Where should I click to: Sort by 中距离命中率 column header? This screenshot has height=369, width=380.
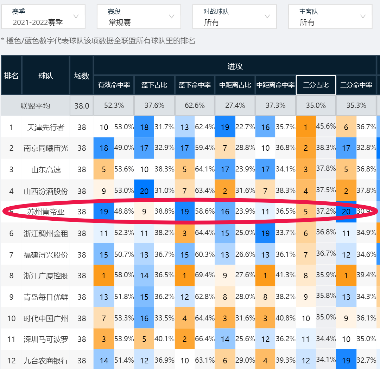click(x=275, y=85)
